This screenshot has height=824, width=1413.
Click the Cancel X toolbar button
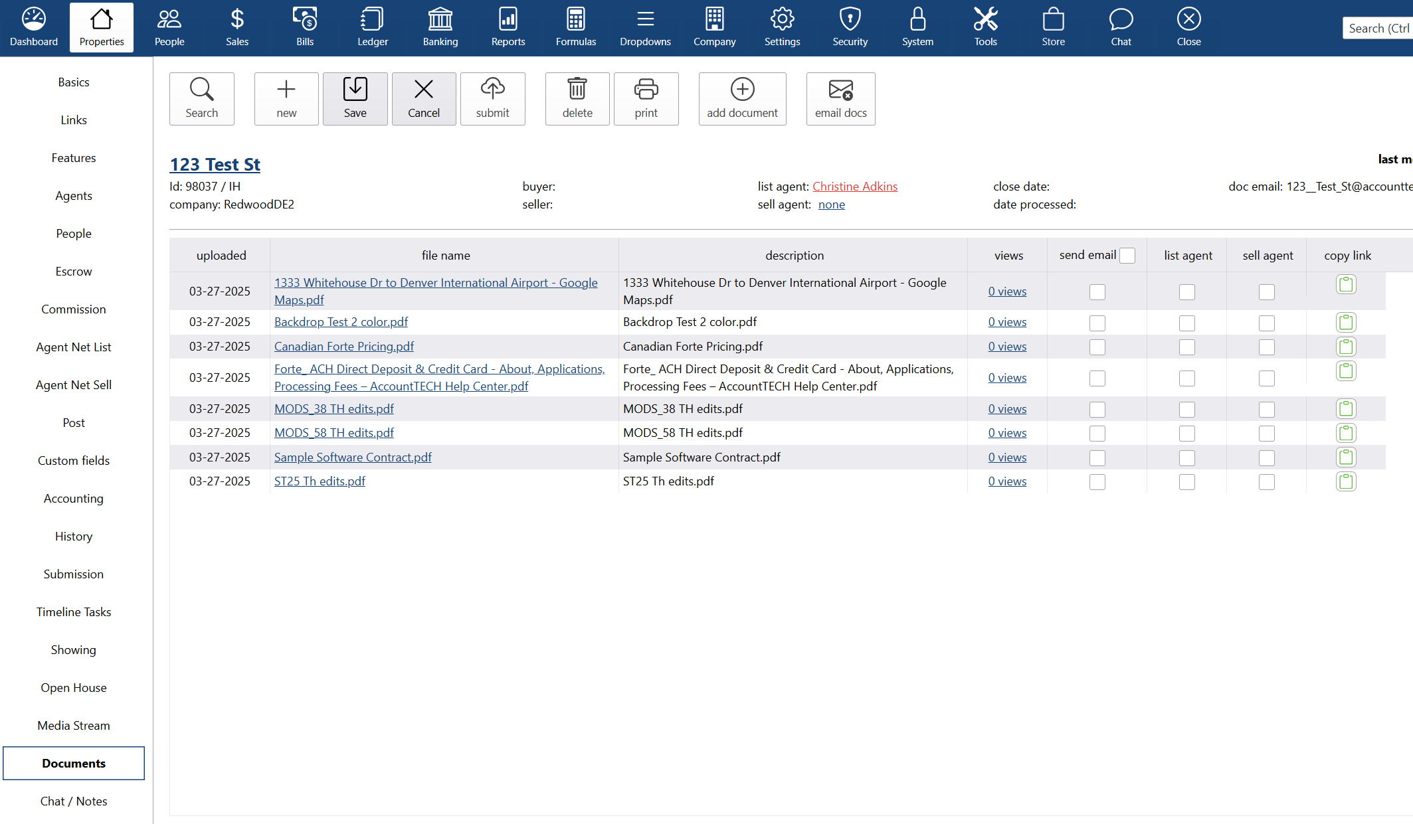coord(424,99)
